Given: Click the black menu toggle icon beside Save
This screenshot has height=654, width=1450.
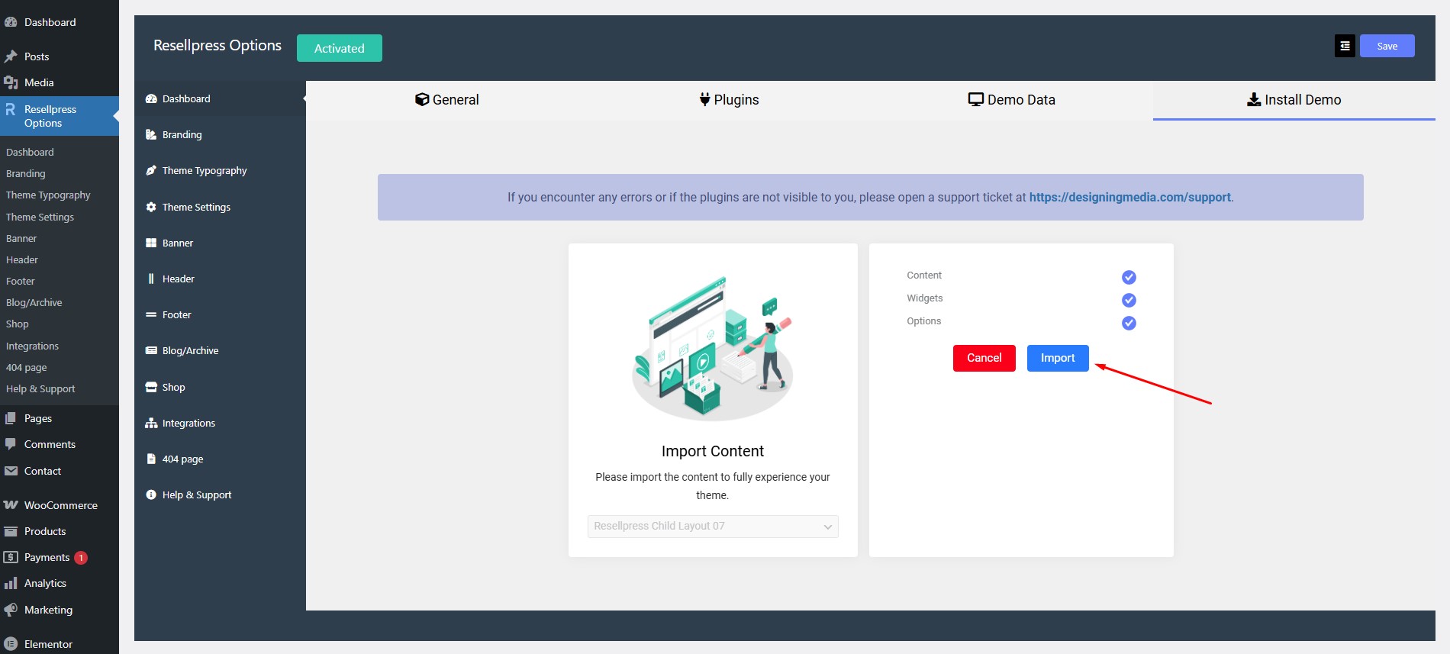Looking at the screenshot, I should (1345, 47).
